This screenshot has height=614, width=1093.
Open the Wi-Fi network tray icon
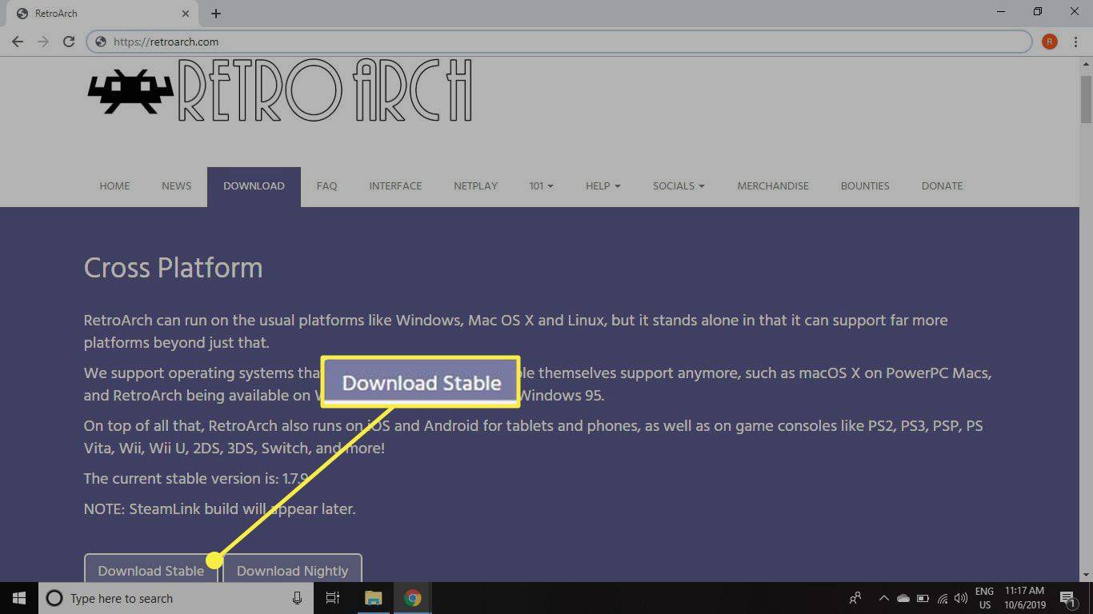[943, 598]
